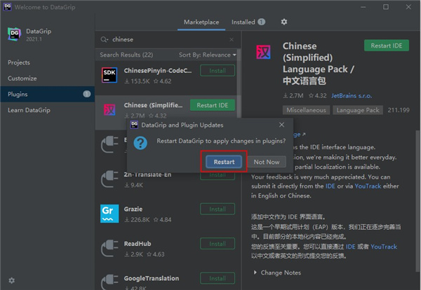Select the Grazie plugin icon

point(109,212)
